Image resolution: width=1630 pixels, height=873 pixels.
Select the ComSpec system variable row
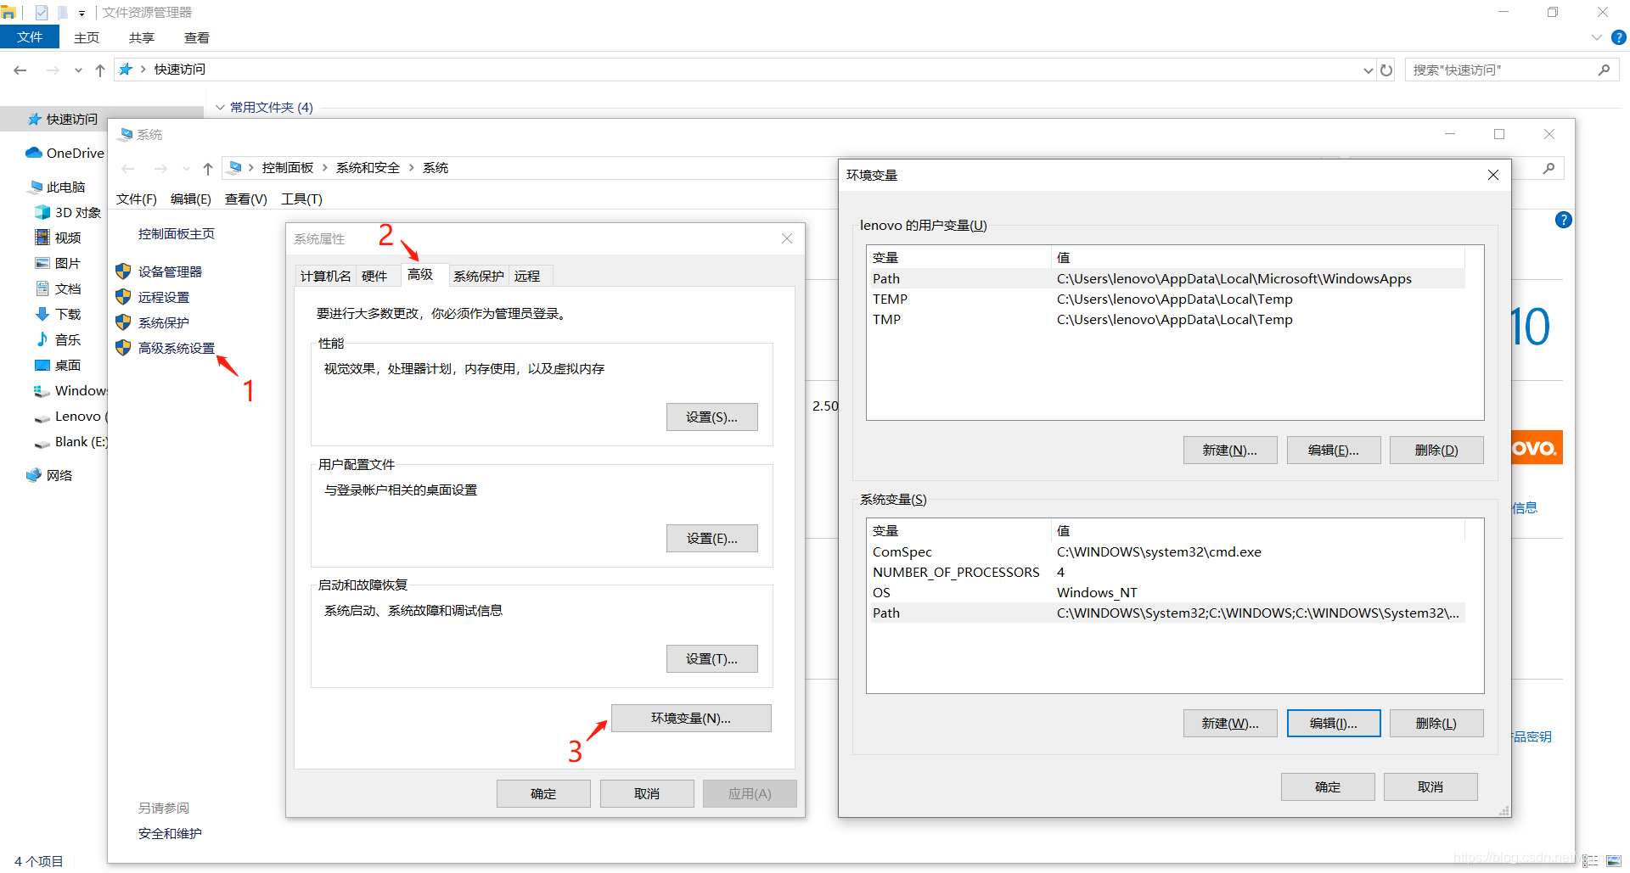click(x=1168, y=551)
